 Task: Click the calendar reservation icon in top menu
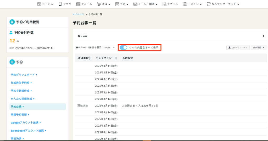coord(117,4)
